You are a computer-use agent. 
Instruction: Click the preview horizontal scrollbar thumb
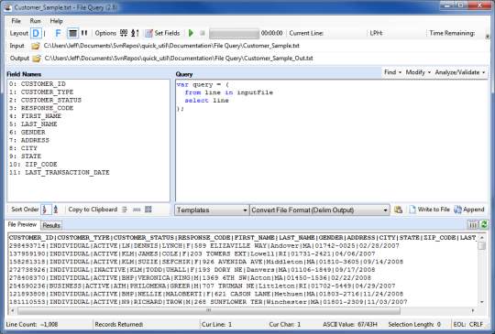point(209,311)
